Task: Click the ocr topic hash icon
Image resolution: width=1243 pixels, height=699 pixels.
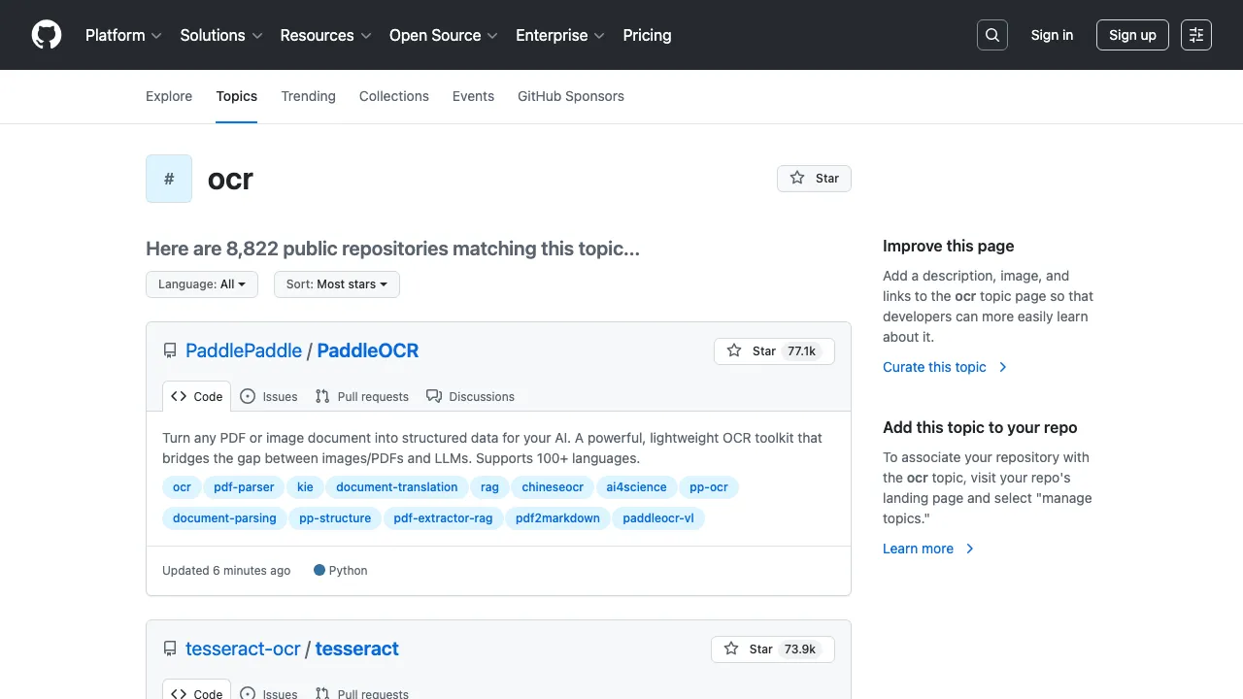Action: pos(169,179)
